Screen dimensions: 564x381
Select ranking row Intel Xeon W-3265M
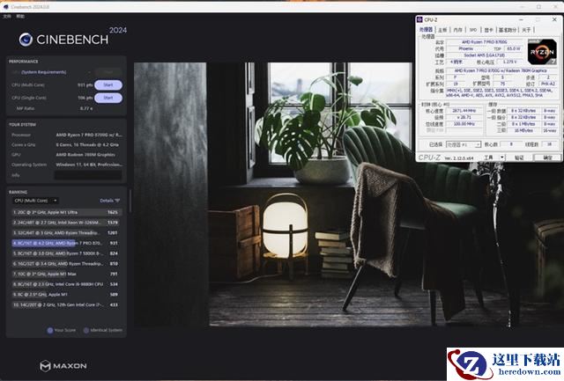tap(66, 223)
